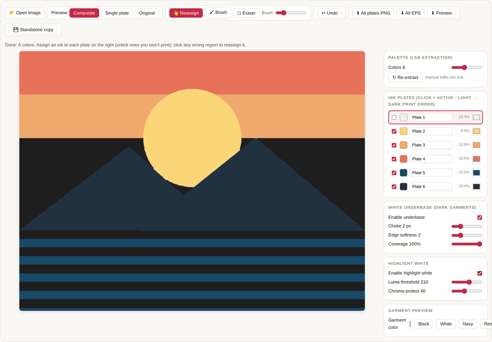Edit the Plate 5 name field
This screenshot has width=492, height=342.
pos(431,173)
